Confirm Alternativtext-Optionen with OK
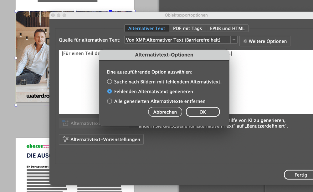 [x=203, y=112]
